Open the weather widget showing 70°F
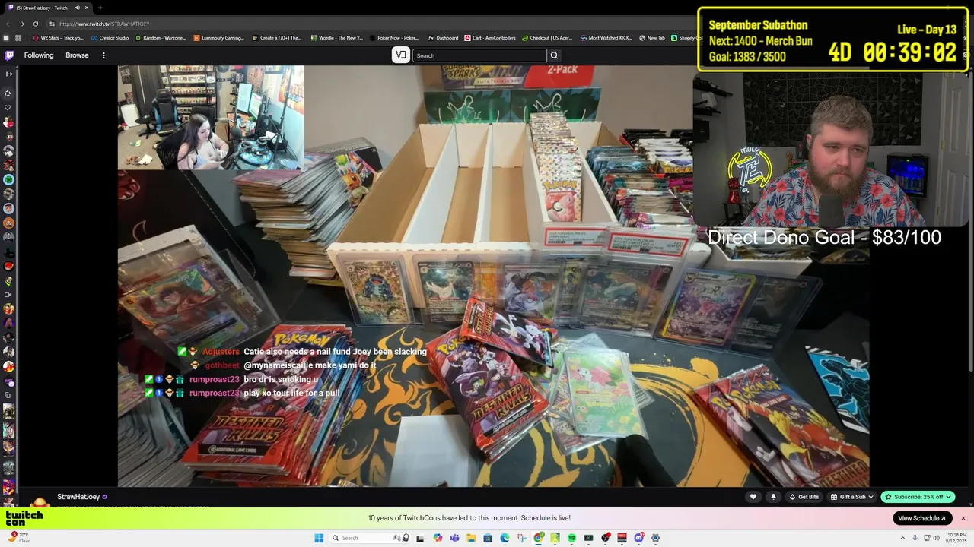This screenshot has height=547, width=974. [x=18, y=537]
